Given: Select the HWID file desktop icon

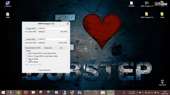Looking at the screenshot, I should (8, 15).
